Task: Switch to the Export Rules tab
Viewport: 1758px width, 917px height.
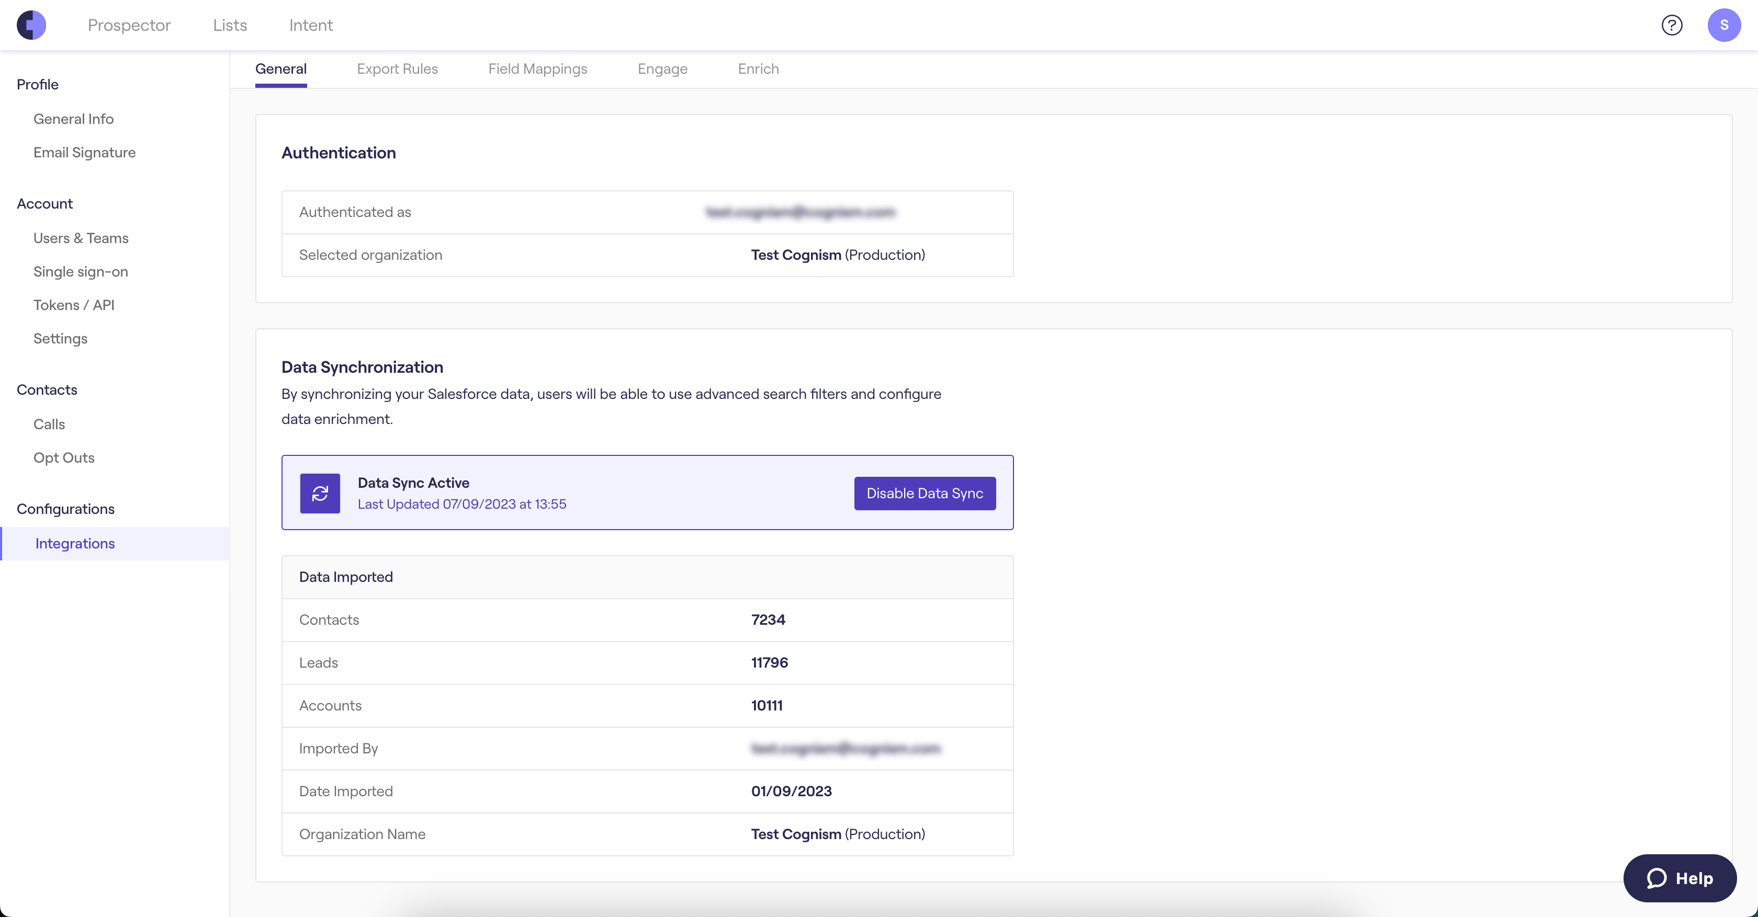Action: click(x=397, y=69)
